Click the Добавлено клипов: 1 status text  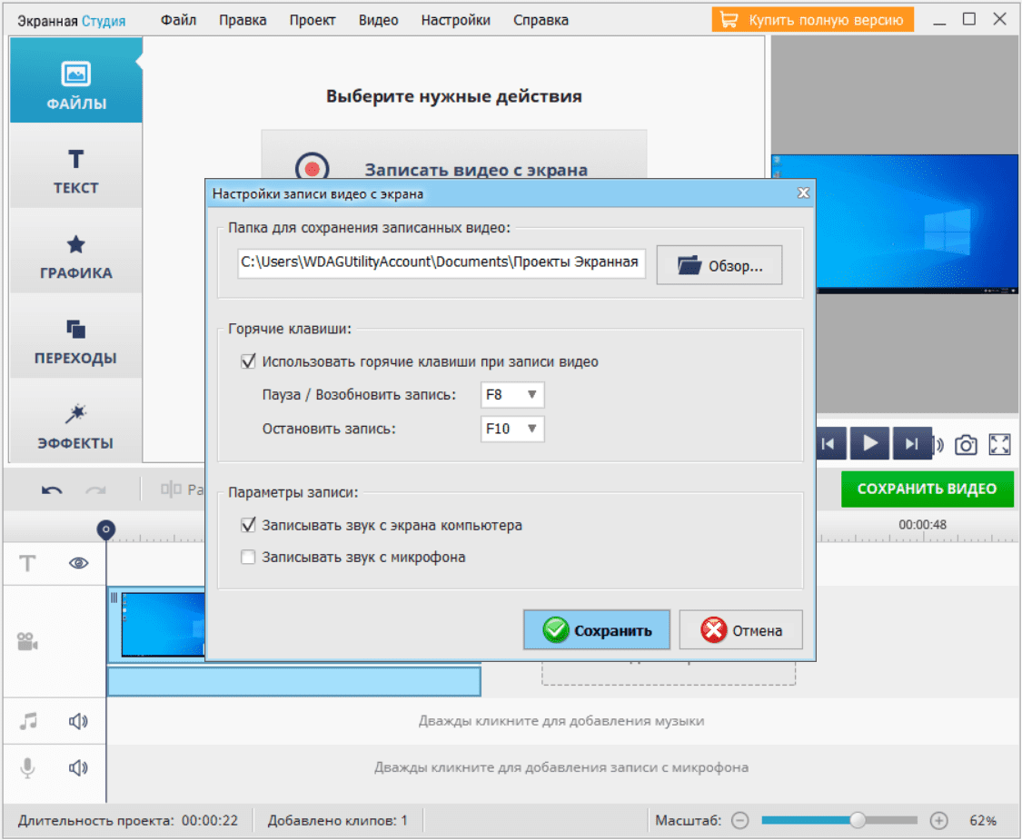[338, 820]
